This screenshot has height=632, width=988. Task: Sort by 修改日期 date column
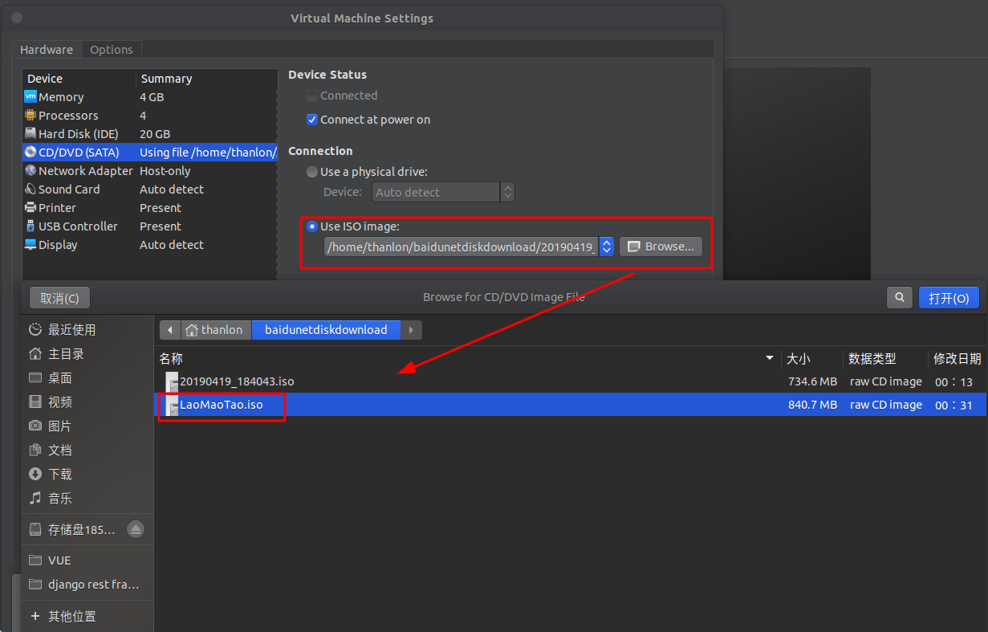pos(958,358)
